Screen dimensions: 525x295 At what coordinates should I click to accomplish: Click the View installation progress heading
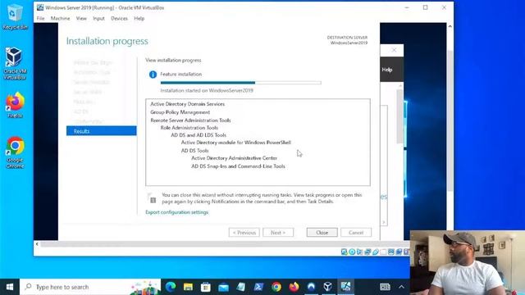[x=173, y=60]
